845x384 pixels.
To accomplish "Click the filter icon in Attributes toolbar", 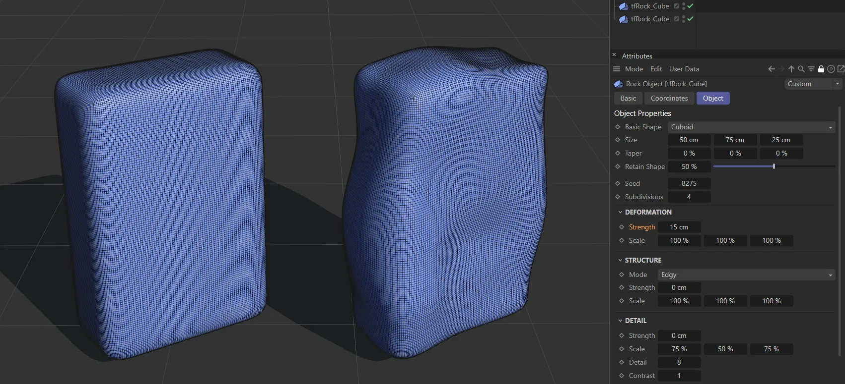I will point(811,69).
